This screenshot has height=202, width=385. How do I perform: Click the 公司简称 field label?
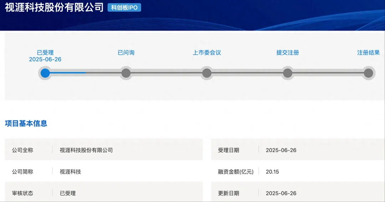click(x=22, y=172)
